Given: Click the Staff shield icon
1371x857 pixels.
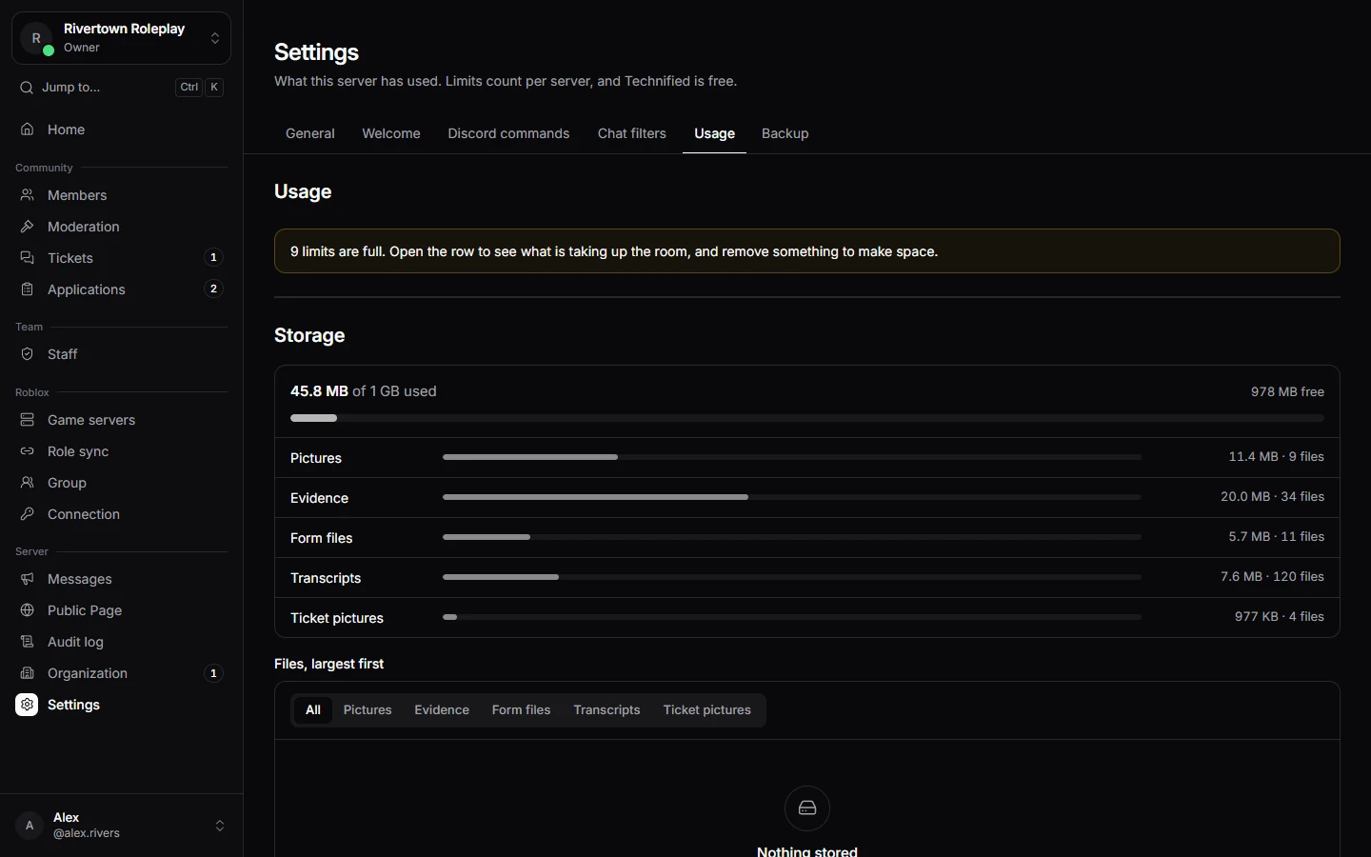Looking at the screenshot, I should coord(28,354).
